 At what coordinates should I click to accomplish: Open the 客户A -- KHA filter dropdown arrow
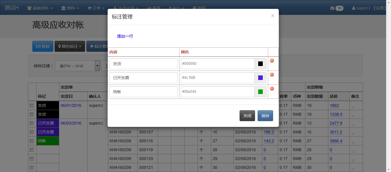coord(97,66)
